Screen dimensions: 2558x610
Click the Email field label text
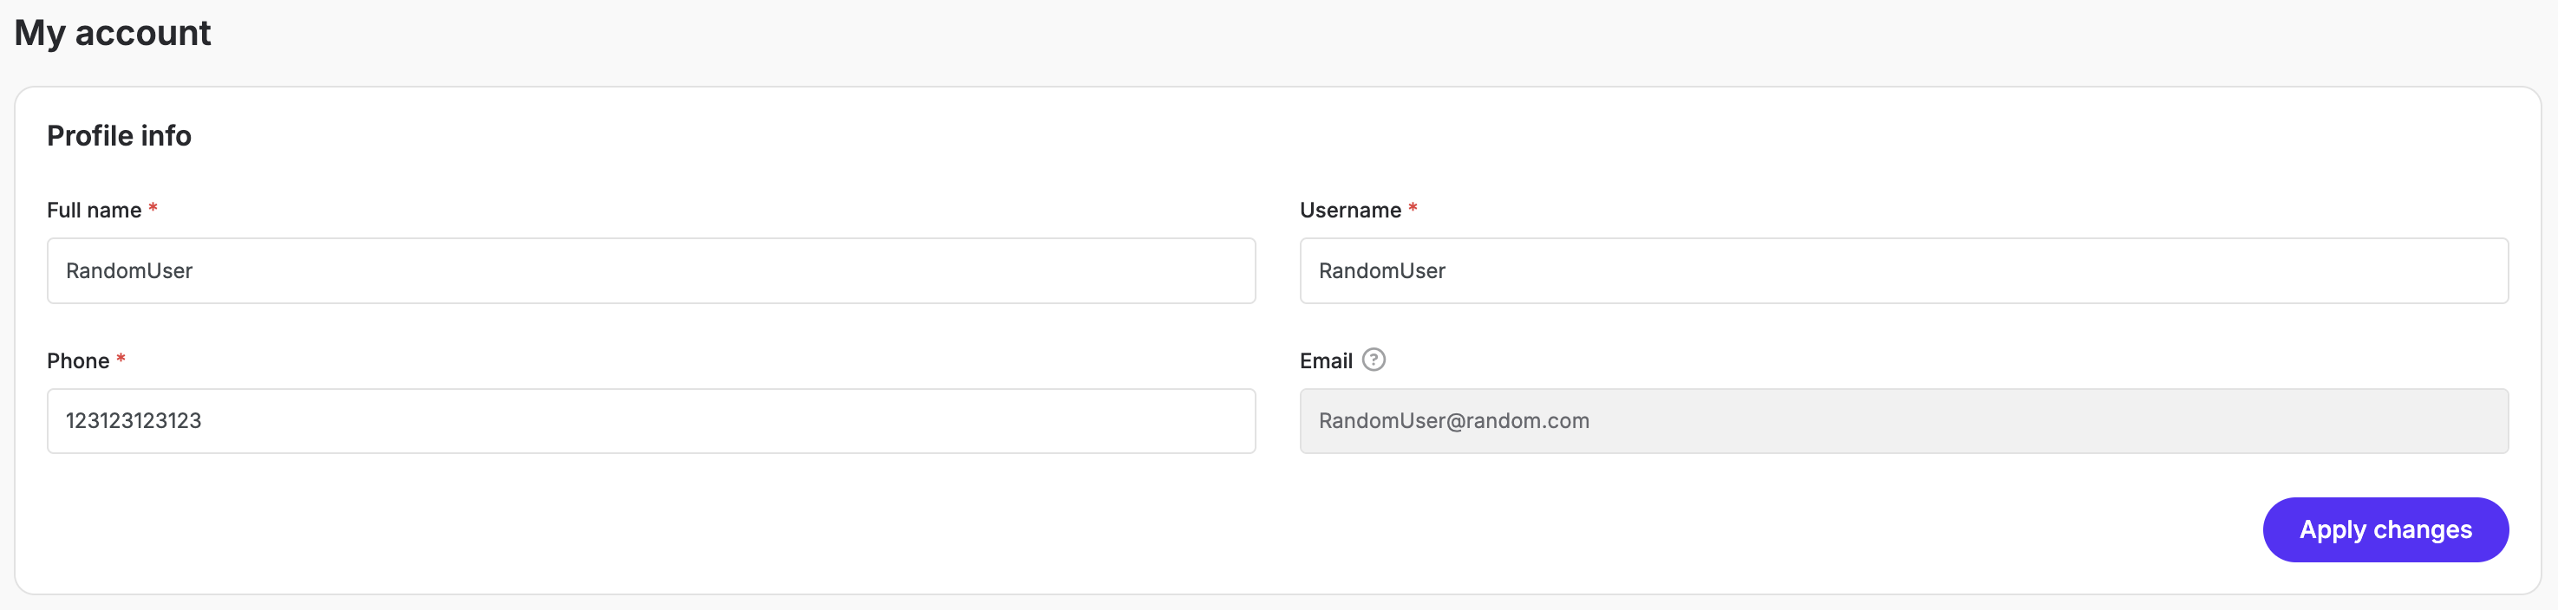(x=1326, y=361)
